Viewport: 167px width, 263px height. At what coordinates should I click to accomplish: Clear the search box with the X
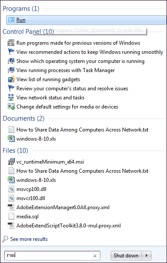95,256
